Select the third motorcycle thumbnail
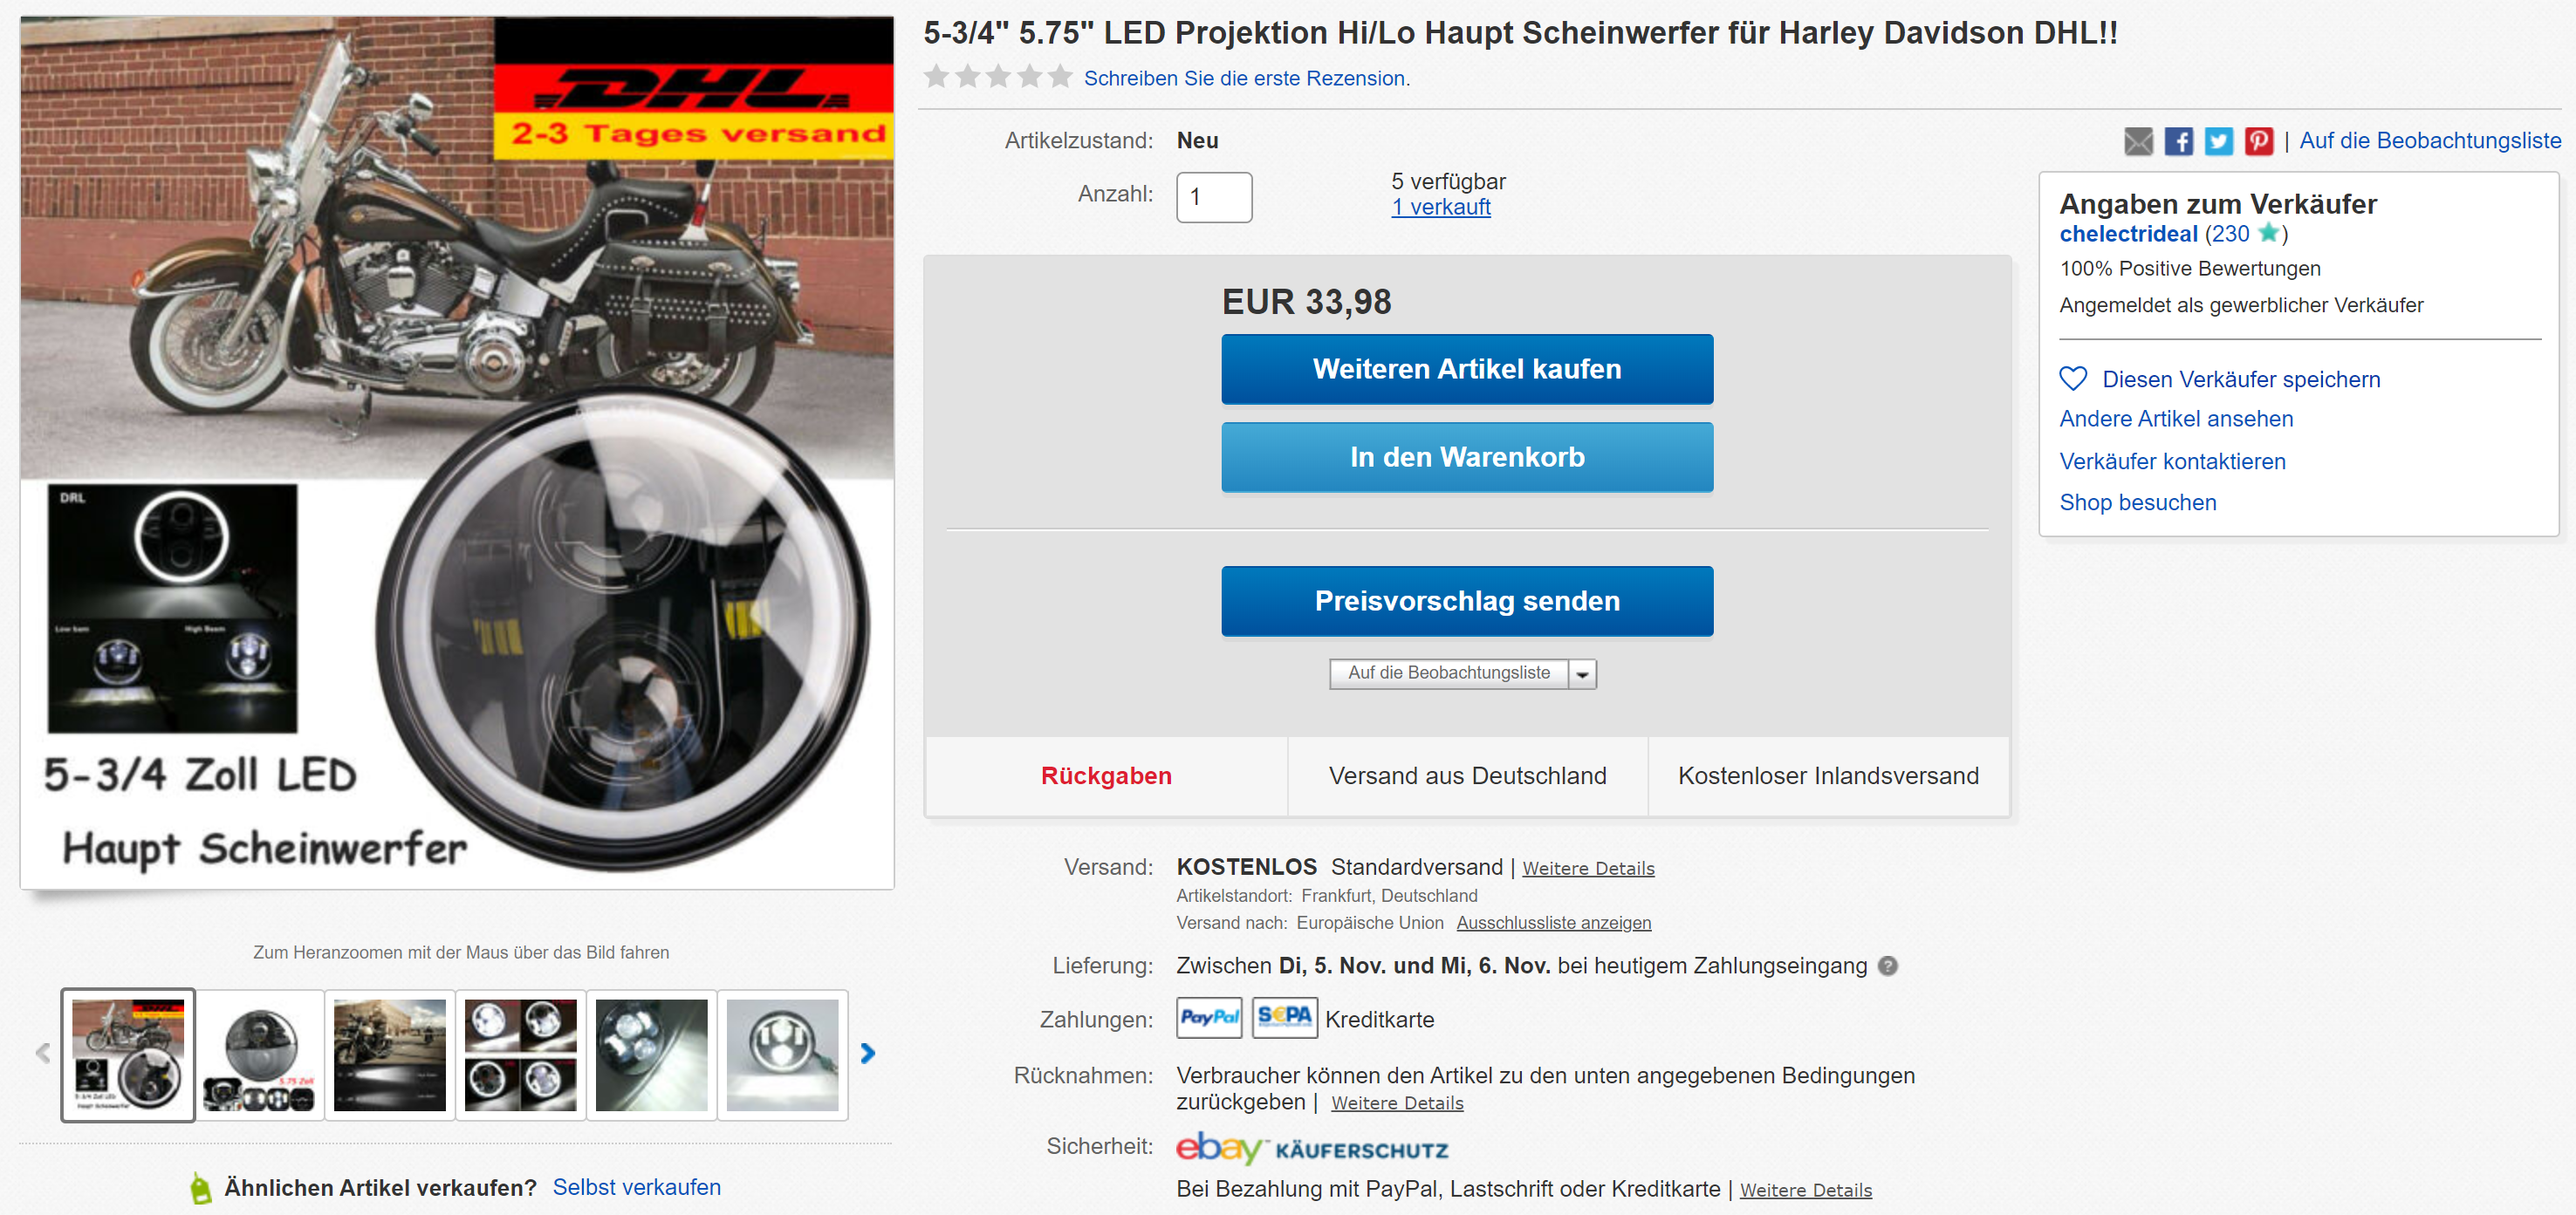 (390, 1055)
